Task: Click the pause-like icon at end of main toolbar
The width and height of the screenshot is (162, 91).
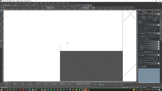Action: point(91,5)
